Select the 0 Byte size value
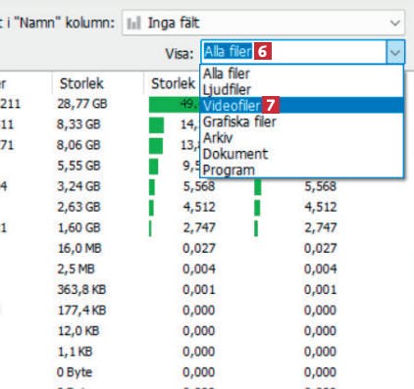This screenshot has width=414, height=389. pyautogui.click(x=75, y=372)
